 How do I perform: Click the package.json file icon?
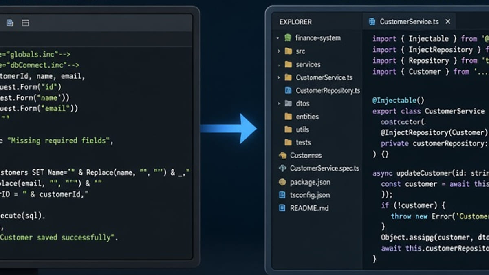pos(282,182)
